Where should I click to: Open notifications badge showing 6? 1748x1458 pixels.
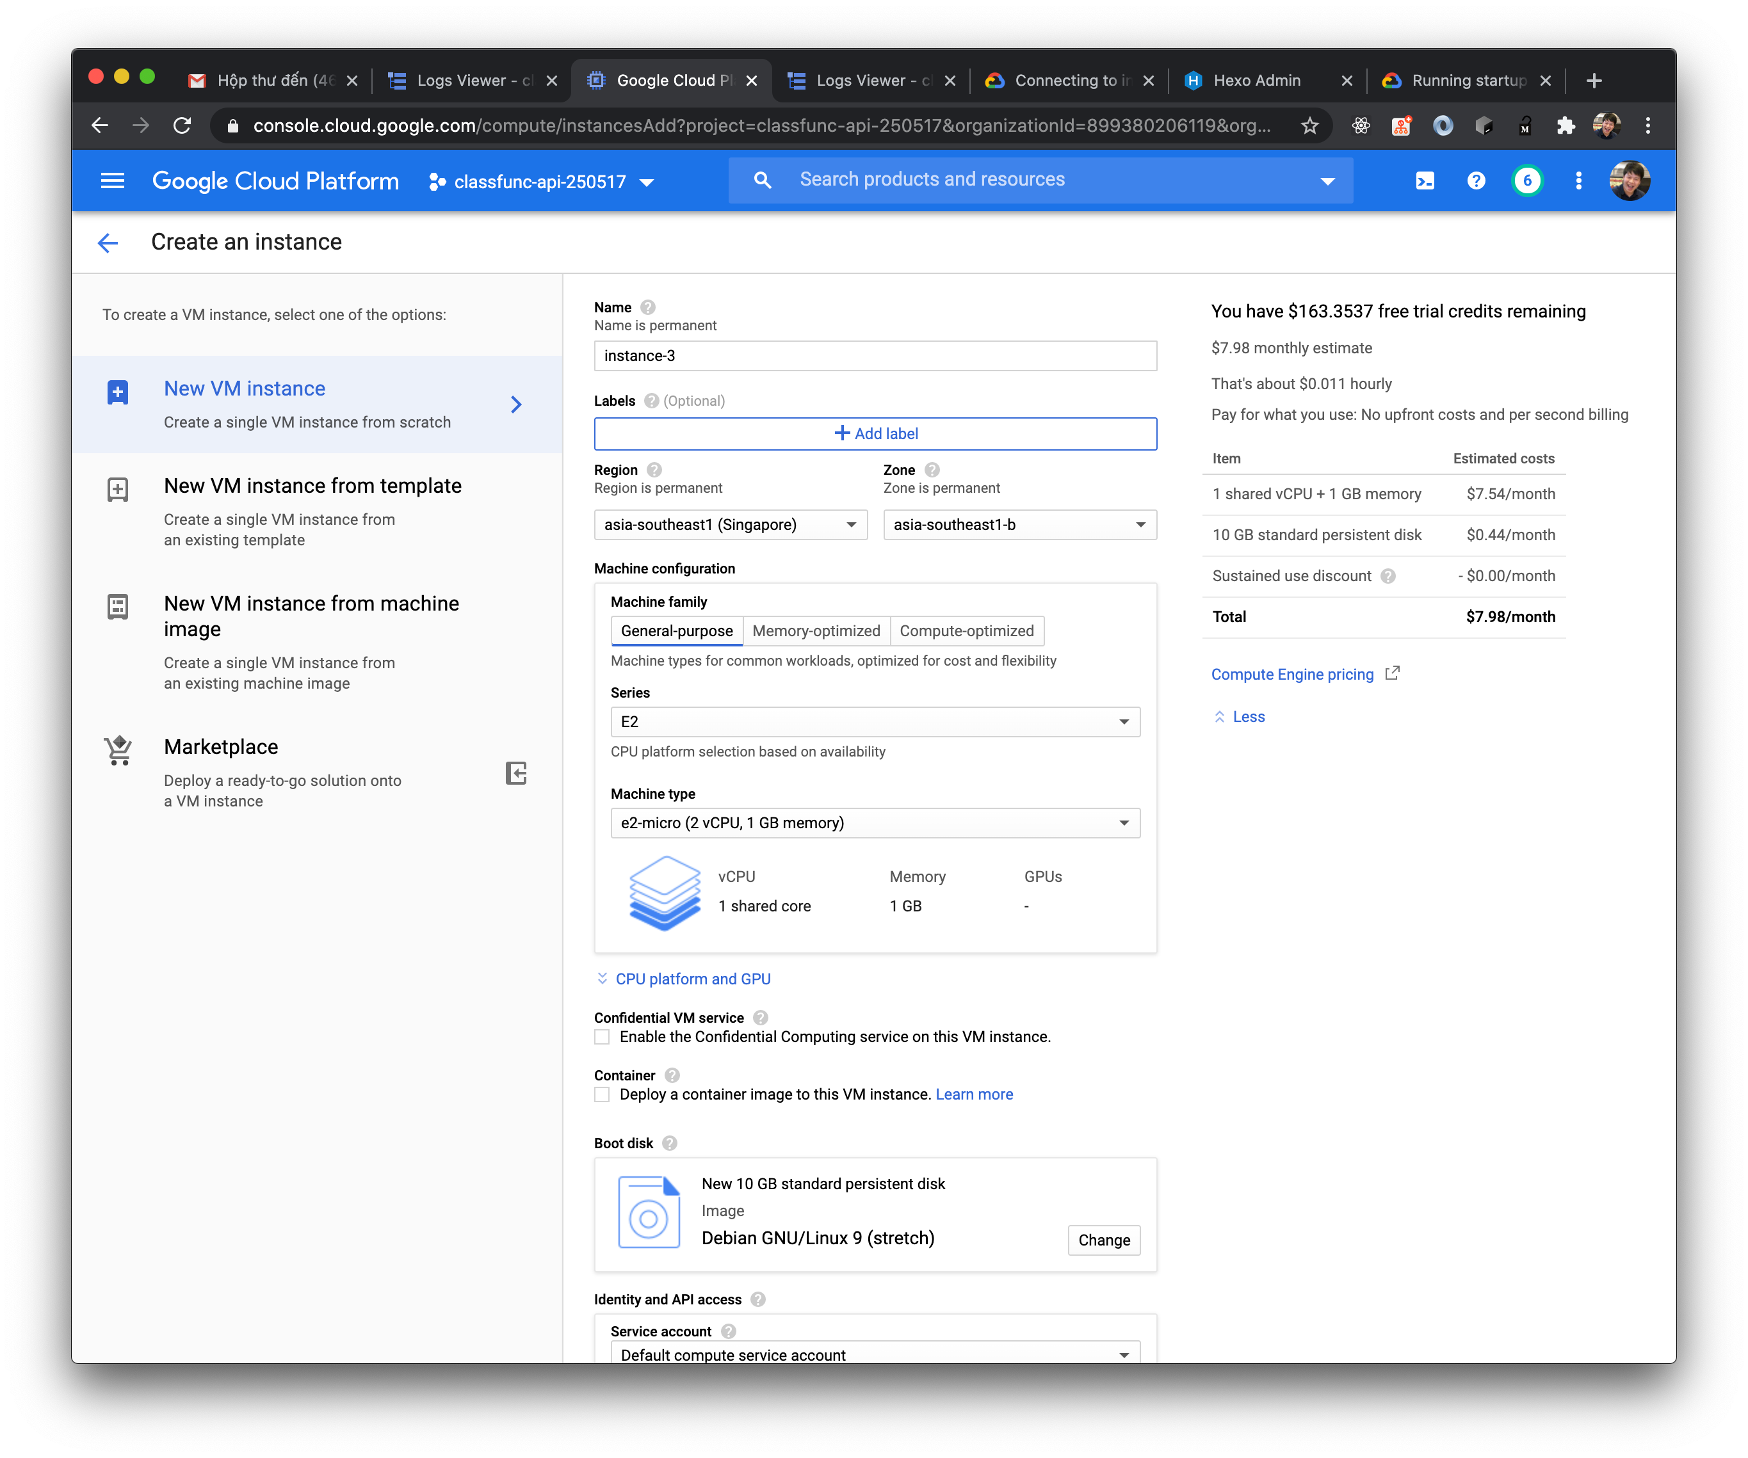click(1526, 180)
